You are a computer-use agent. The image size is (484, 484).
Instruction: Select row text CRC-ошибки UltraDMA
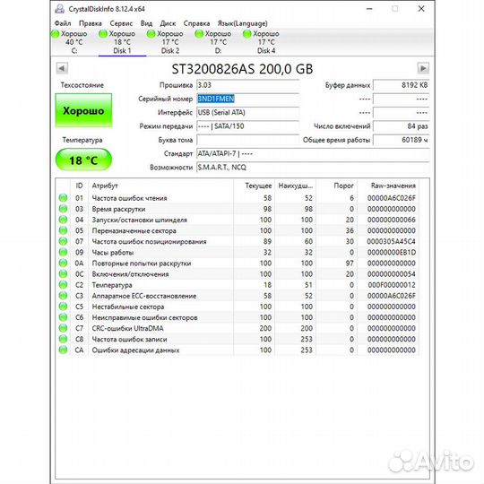[x=127, y=328]
